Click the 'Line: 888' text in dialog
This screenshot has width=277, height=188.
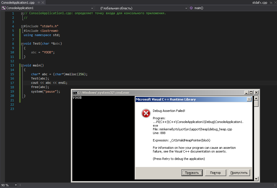[x=159, y=133]
